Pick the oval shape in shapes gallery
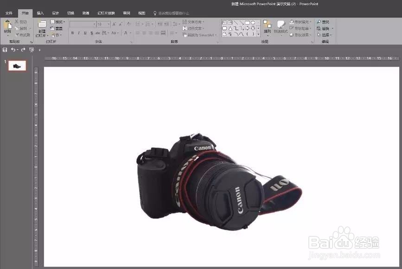 (x=253, y=23)
